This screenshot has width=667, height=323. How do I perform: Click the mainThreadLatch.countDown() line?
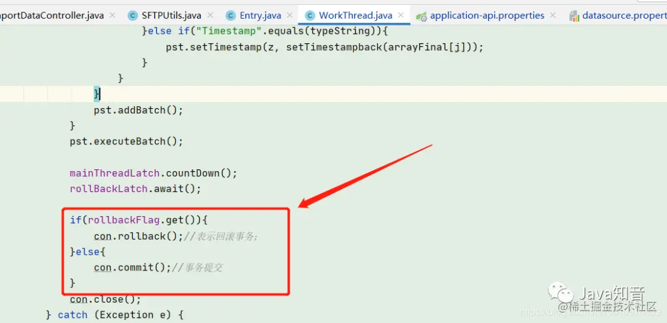click(x=153, y=173)
